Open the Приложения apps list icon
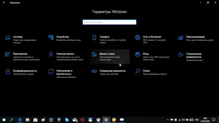Image resolution: width=219 pixels, height=123 pixels. coord(7,54)
